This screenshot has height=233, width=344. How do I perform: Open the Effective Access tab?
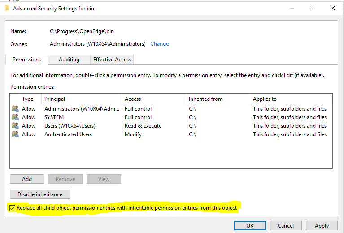coord(112,60)
